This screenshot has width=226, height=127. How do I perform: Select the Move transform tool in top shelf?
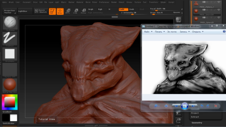coord(67,11)
